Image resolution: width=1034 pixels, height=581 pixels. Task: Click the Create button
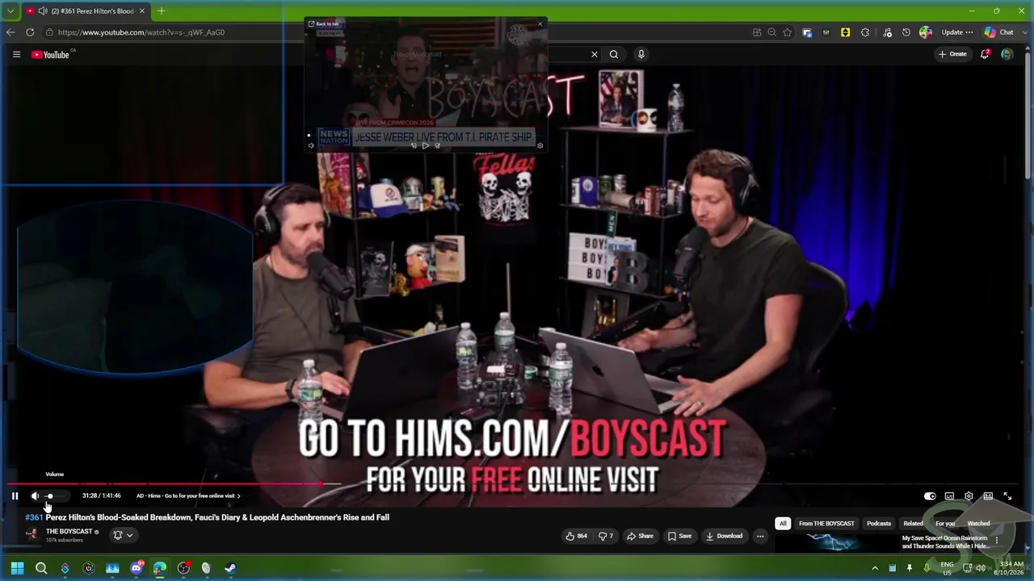tap(952, 54)
